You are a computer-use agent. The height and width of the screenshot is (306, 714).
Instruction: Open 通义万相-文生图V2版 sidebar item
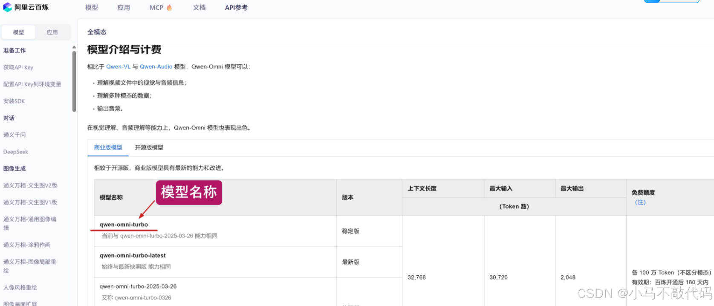pos(30,186)
